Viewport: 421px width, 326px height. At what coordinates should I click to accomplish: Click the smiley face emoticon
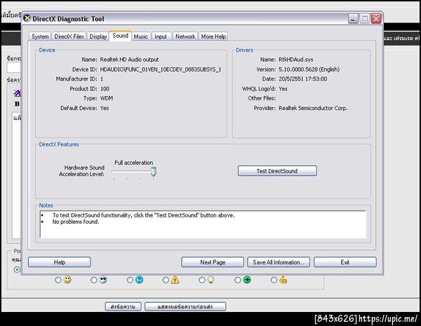(67, 280)
